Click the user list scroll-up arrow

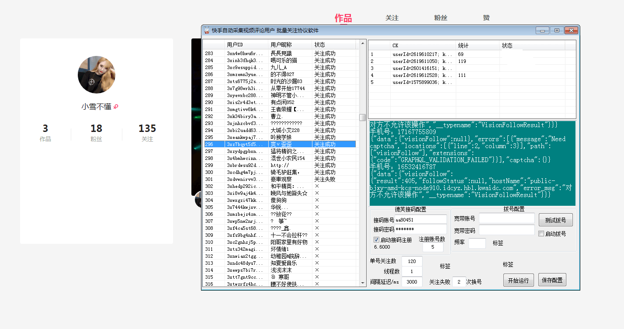[362, 43]
